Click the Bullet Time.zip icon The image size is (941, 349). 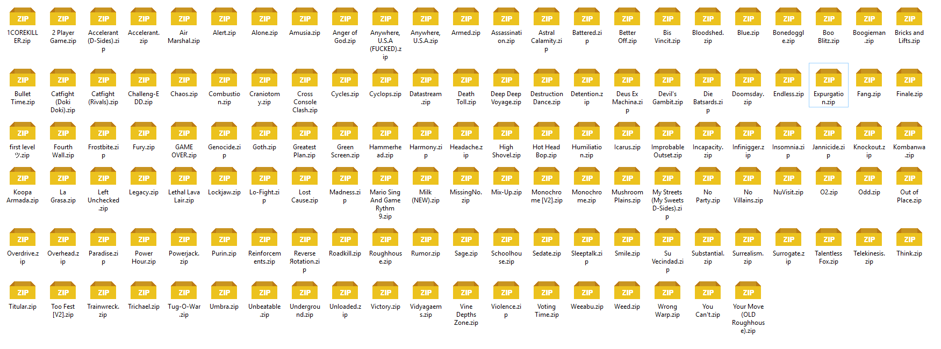point(23,78)
